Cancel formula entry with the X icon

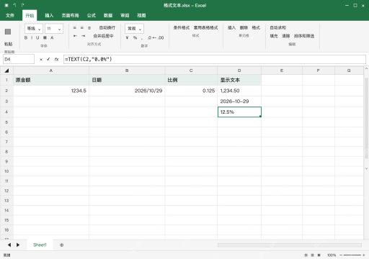41,59
